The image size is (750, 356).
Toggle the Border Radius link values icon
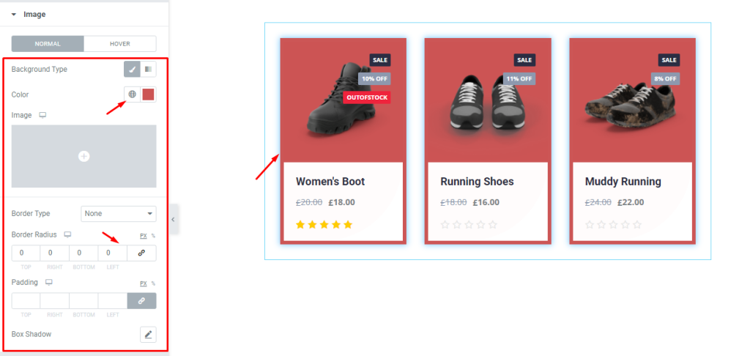(141, 253)
